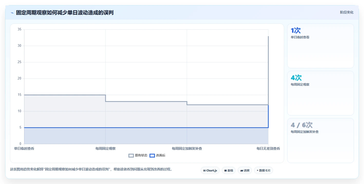Open the 4次 每周固定观察 stat card
364x184 pixels.
[x=321, y=93]
